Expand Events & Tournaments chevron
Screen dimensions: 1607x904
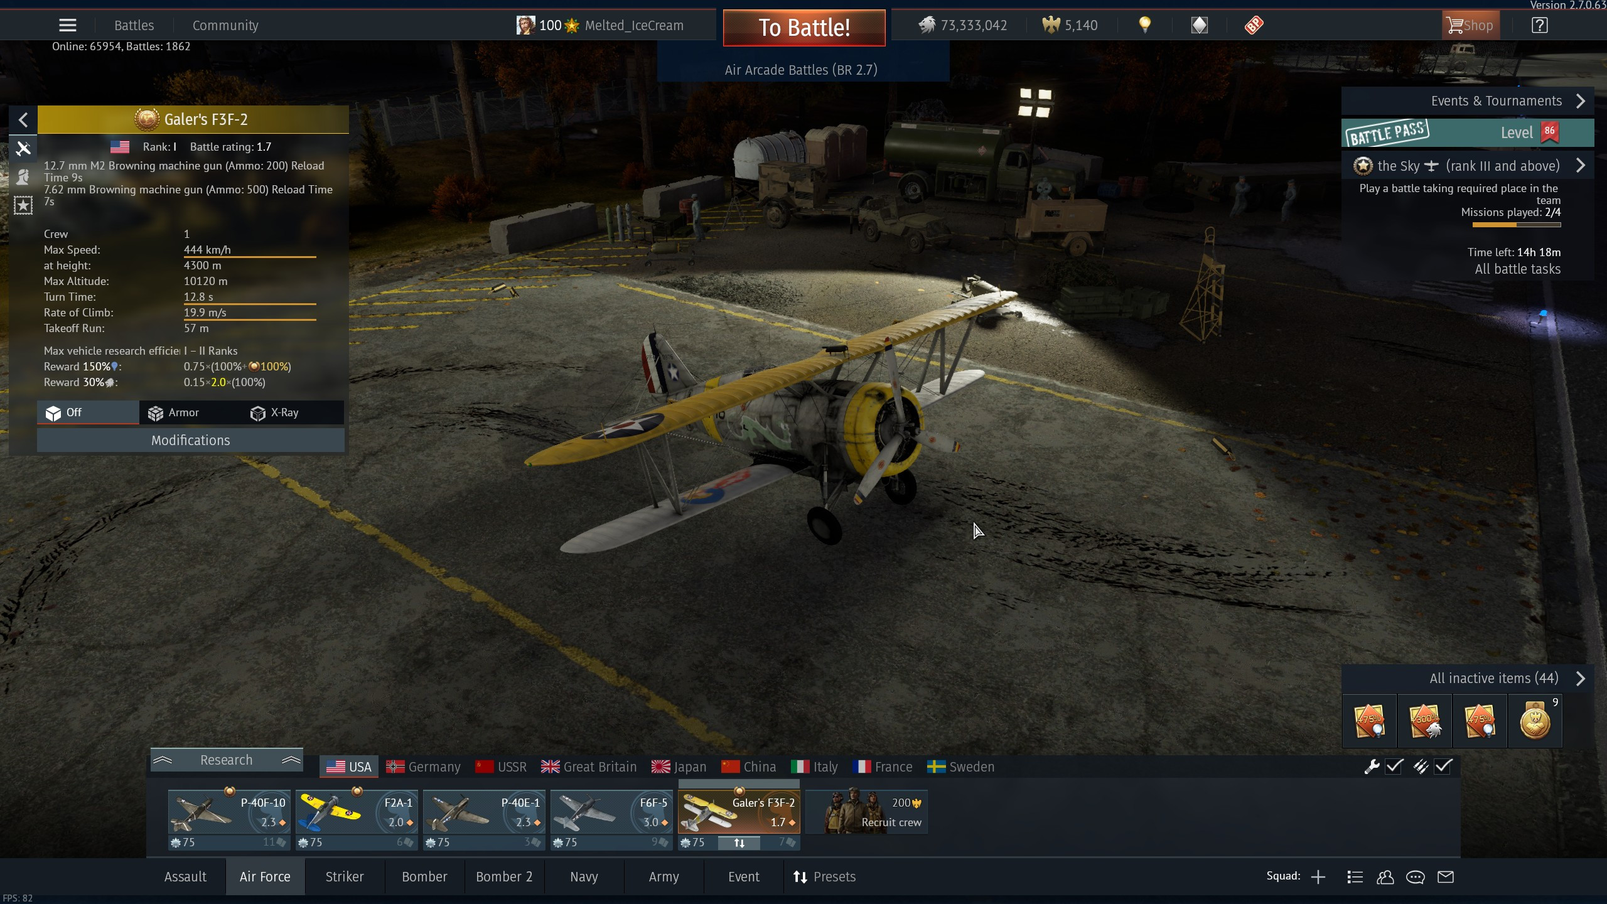tap(1581, 101)
